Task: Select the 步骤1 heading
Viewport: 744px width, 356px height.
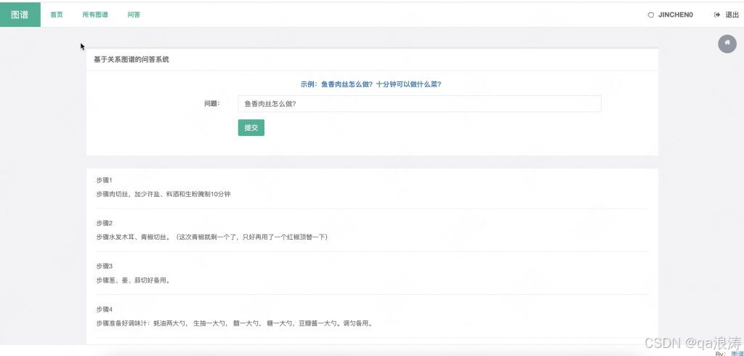Action: pyautogui.click(x=104, y=180)
